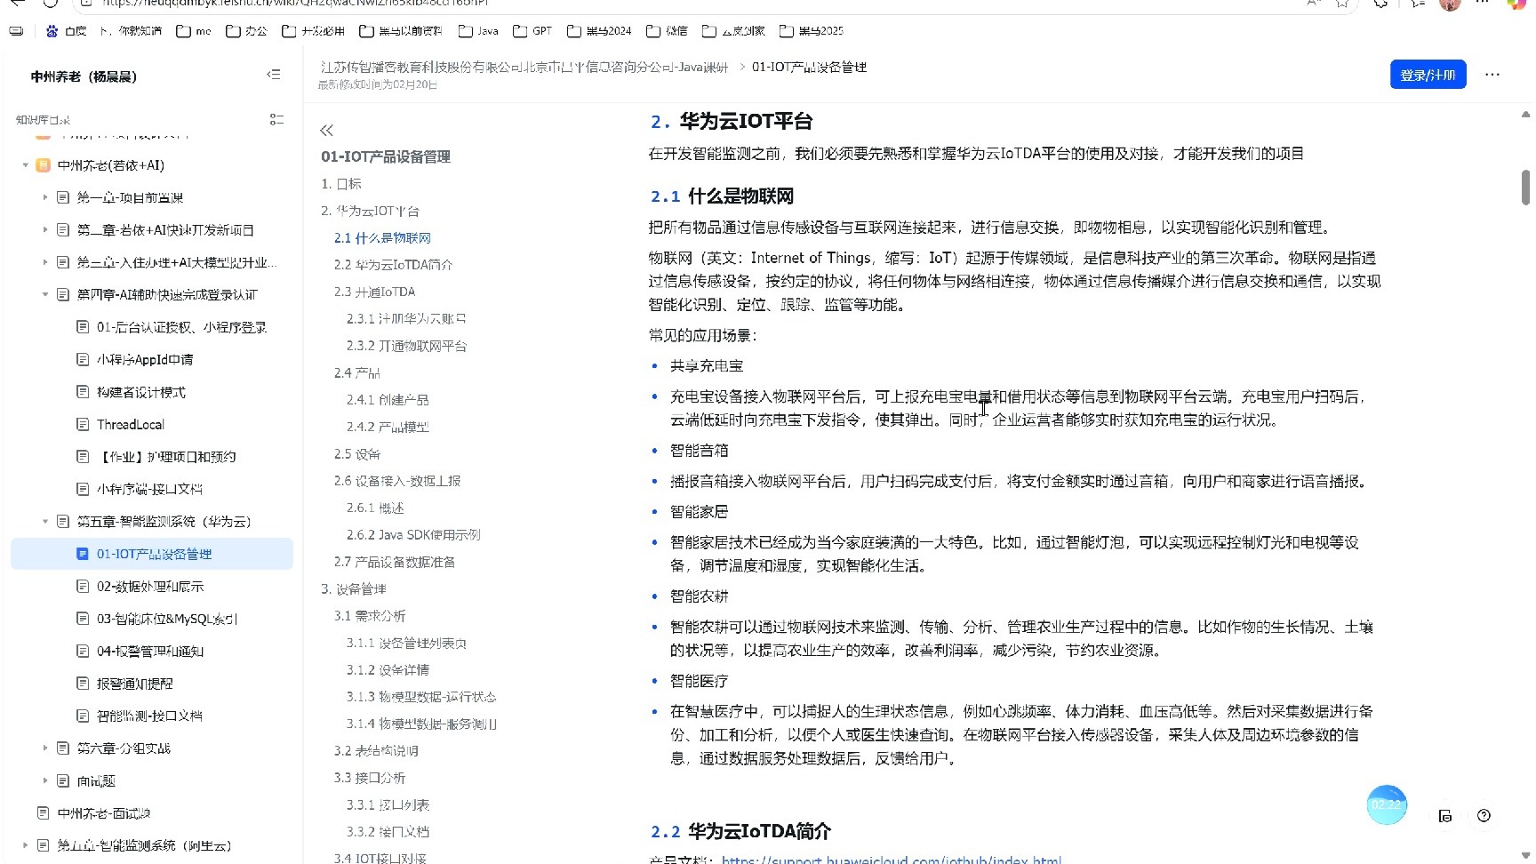Screen dimensions: 1536x864
Task: Click the document icon beside 构建者设计模式
Action: point(83,392)
